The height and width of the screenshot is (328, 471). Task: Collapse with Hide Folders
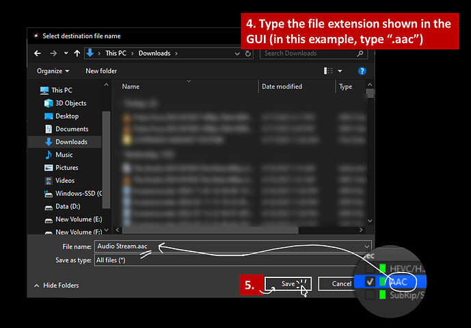(56, 286)
